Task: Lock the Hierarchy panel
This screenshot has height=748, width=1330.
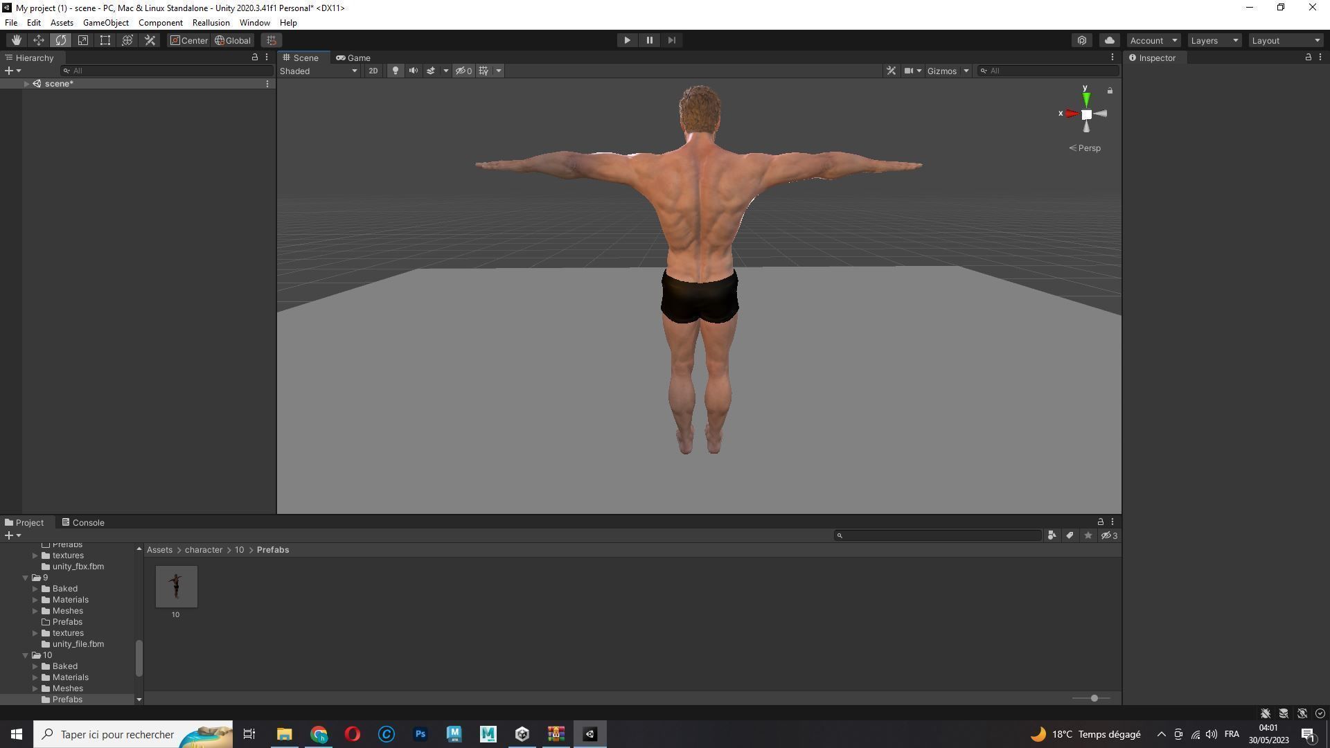Action: click(x=254, y=57)
